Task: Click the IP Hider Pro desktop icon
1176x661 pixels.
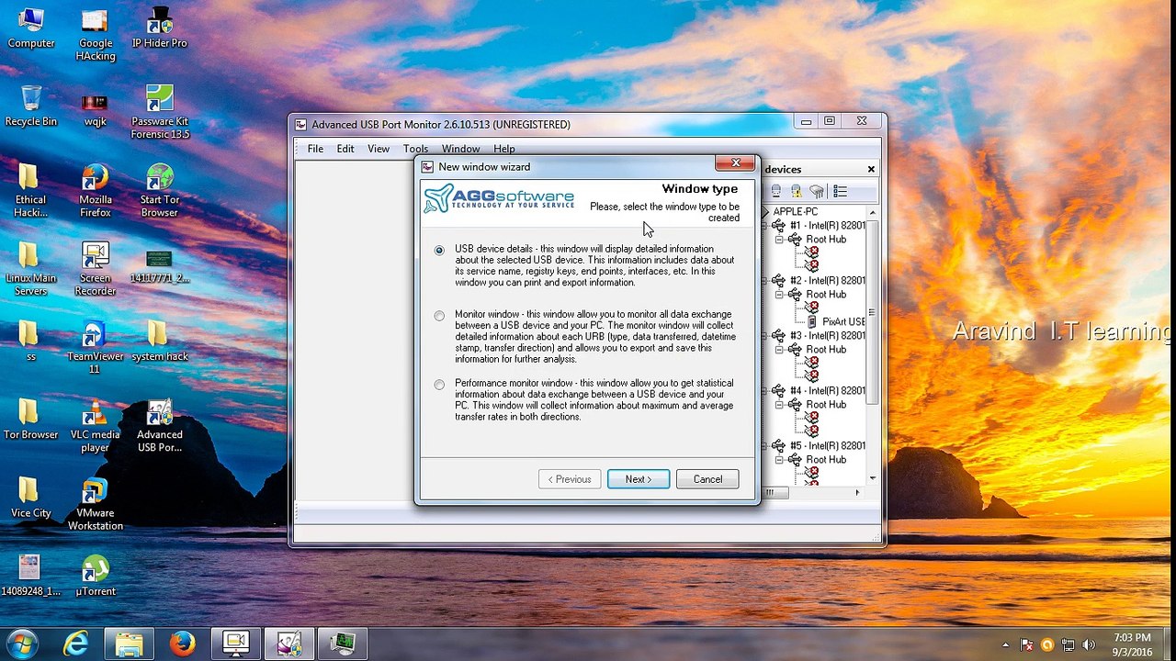Action: click(160, 28)
